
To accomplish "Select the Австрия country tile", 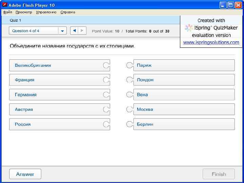I will (60, 109).
